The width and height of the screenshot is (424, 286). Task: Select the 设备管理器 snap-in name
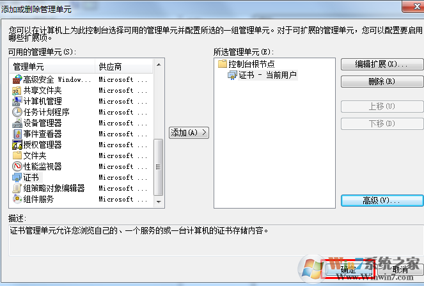[x=42, y=123]
